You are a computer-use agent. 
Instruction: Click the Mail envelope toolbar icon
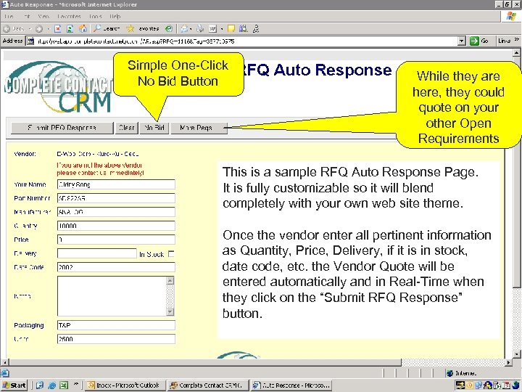(x=184, y=29)
